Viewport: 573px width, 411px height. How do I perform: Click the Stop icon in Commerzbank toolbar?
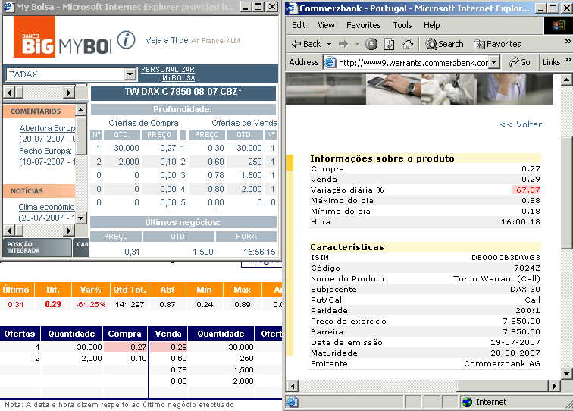[x=371, y=44]
